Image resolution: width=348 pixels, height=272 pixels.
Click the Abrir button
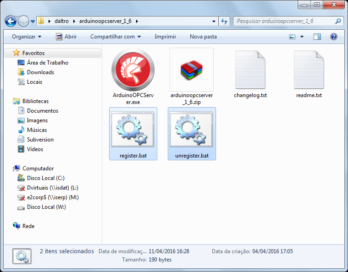[66, 37]
